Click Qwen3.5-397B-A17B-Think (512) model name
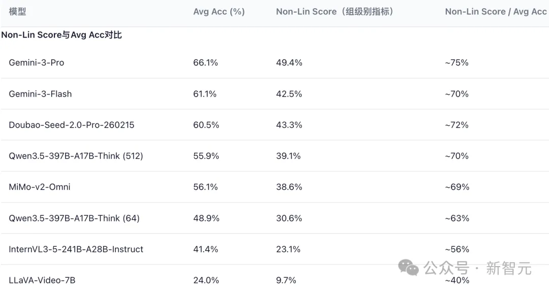549x290 pixels. click(76, 156)
